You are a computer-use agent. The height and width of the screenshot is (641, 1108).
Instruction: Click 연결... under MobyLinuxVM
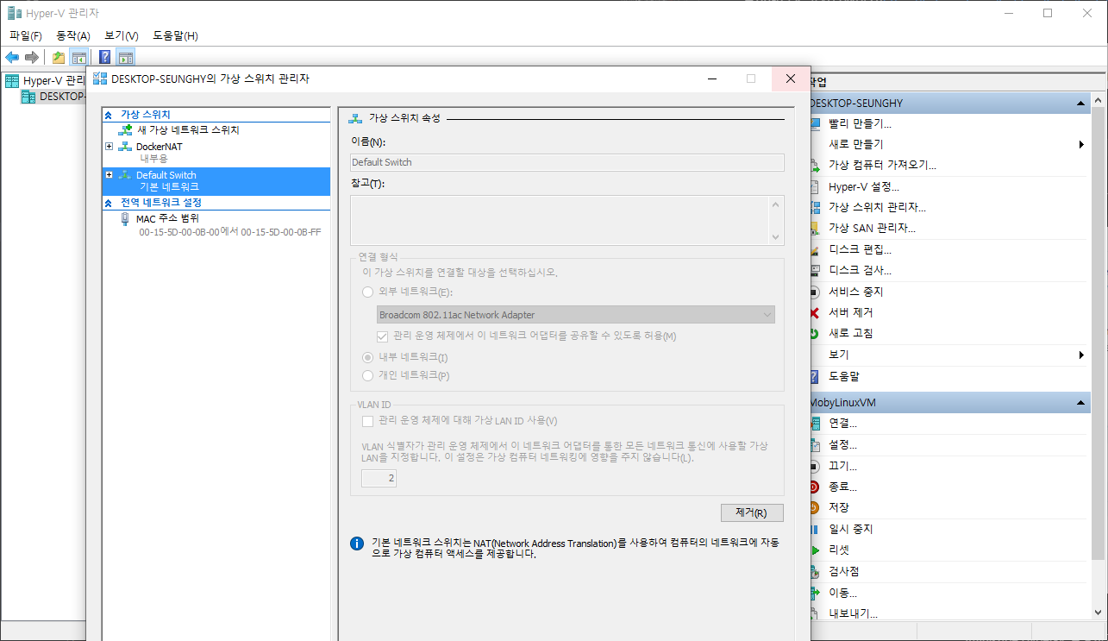pyautogui.click(x=842, y=424)
